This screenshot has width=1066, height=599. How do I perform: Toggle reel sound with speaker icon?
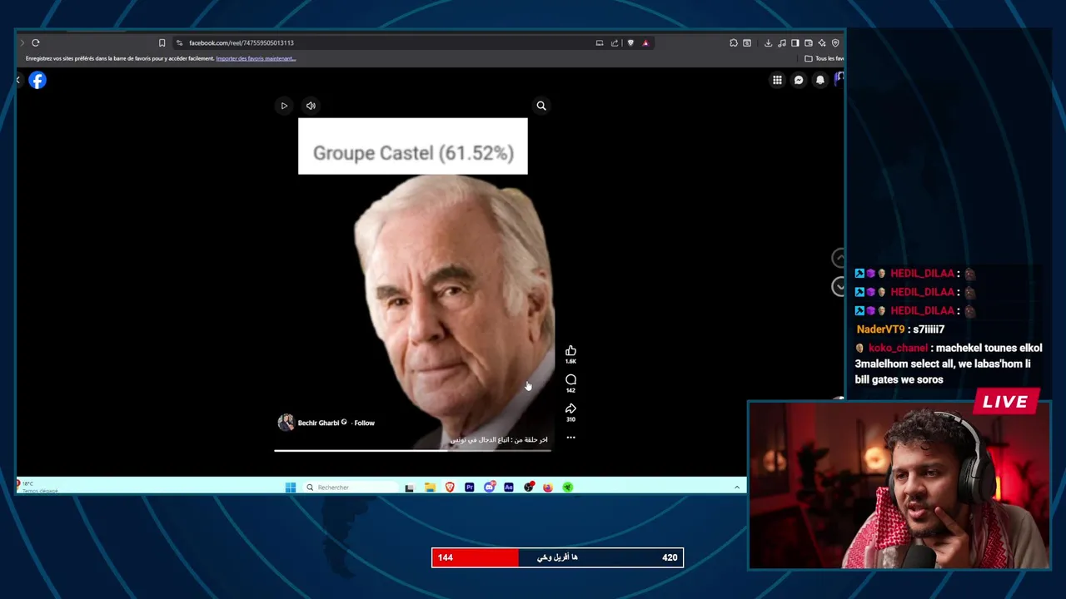311,106
